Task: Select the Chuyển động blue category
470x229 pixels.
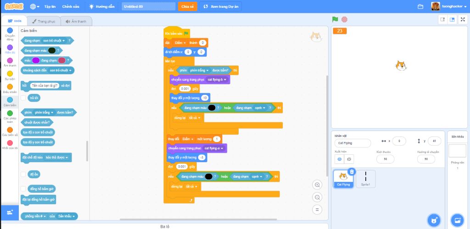Action: [x=10, y=34]
